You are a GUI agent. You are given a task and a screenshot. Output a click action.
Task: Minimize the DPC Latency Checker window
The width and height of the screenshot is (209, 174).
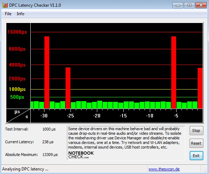(178, 5)
